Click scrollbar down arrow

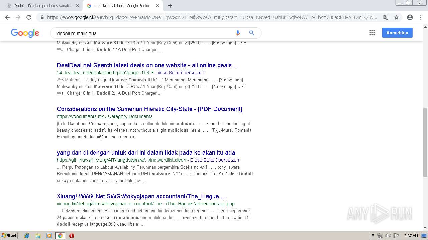pyautogui.click(x=425, y=228)
